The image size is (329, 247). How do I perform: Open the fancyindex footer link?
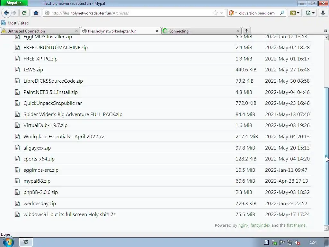click(260, 225)
